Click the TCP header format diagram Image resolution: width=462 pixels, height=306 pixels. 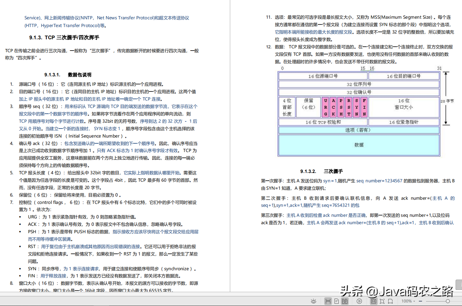pyautogui.click(x=359, y=113)
